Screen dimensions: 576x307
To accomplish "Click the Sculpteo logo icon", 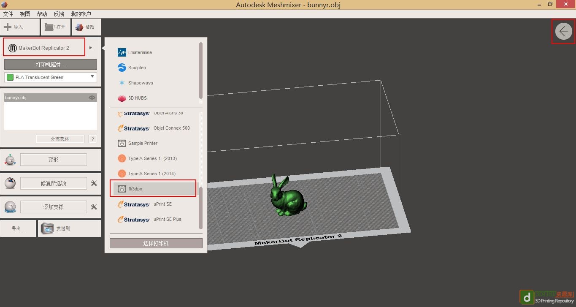I will (122, 68).
